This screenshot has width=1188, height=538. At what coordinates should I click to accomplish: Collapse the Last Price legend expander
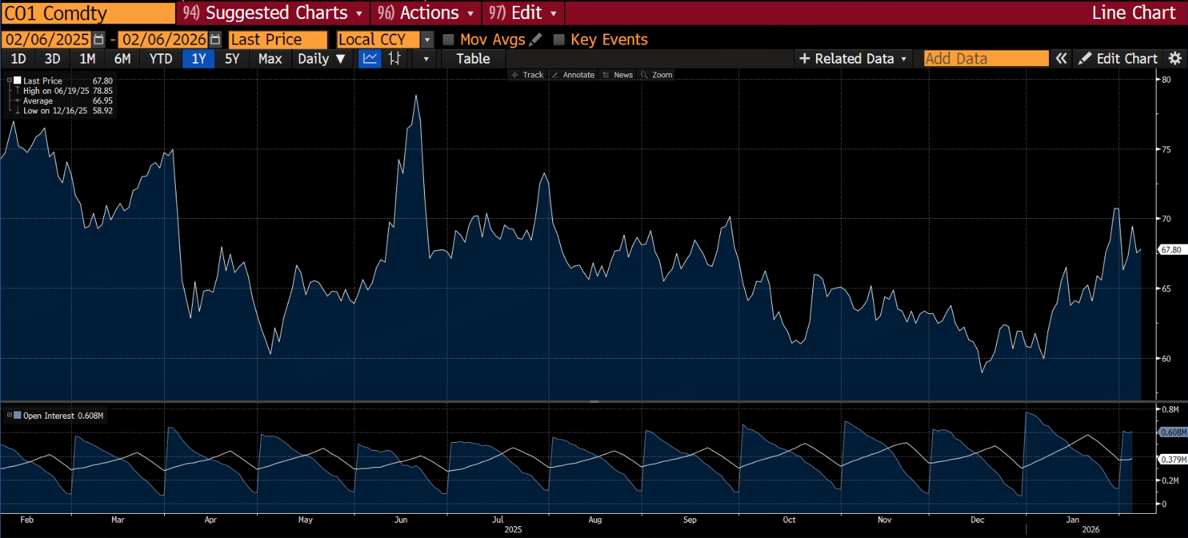coord(10,81)
